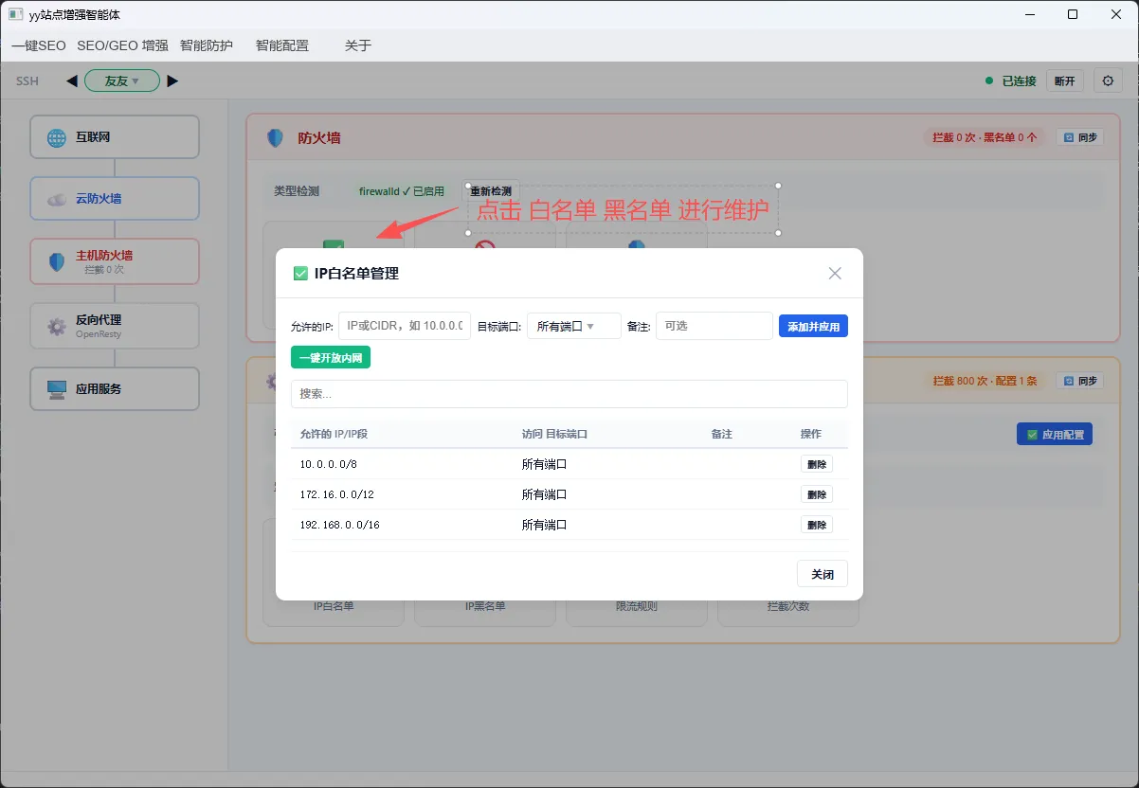1139x788 pixels.
Task: Select the monitor icon of 应用服务
Action: 57,388
